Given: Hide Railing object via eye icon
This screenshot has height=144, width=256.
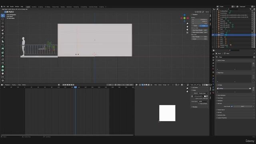Looking at the screenshot, I should click(x=252, y=33).
